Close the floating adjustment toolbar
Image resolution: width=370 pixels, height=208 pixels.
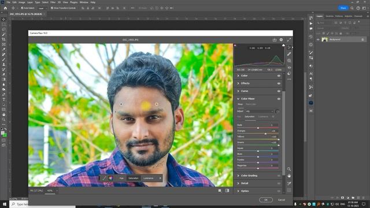[160, 179]
